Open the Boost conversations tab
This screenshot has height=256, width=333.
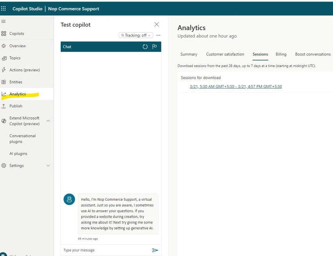pyautogui.click(x=313, y=54)
